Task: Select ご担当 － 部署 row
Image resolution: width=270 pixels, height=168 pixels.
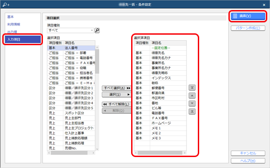Action: [71, 53]
